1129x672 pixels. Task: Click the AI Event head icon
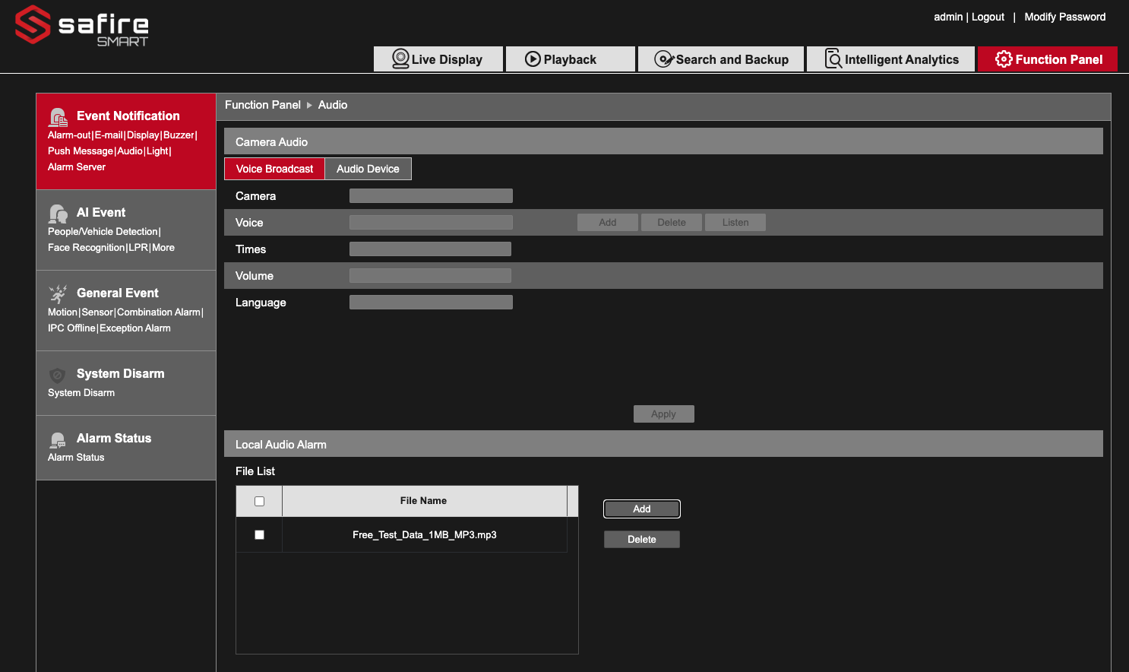click(59, 214)
